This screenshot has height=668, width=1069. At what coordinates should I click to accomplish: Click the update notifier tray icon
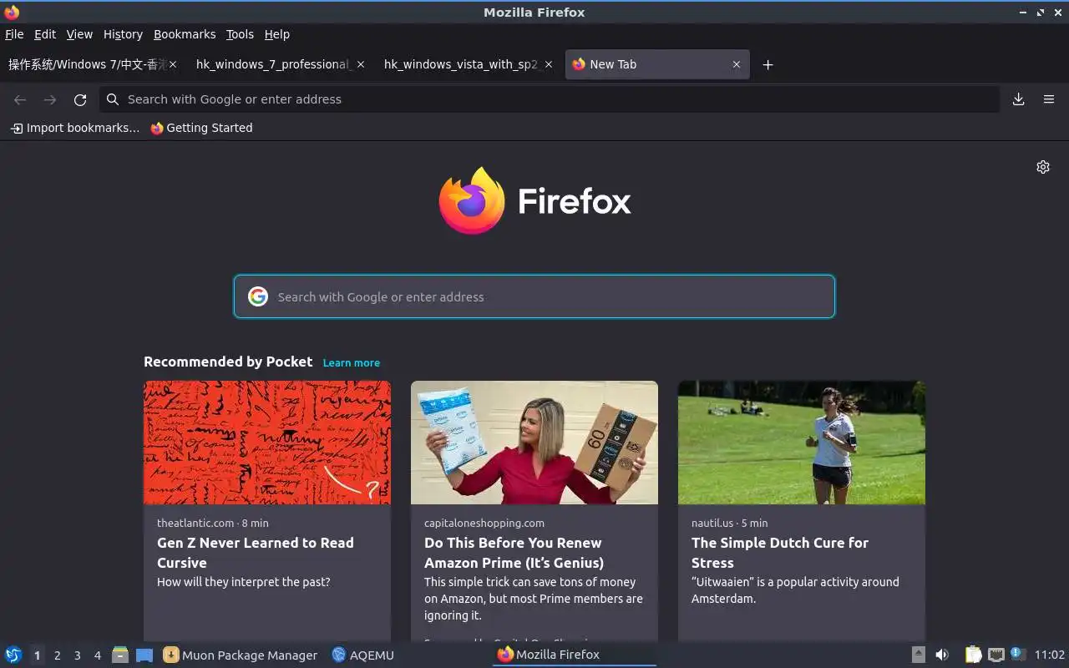click(1017, 654)
